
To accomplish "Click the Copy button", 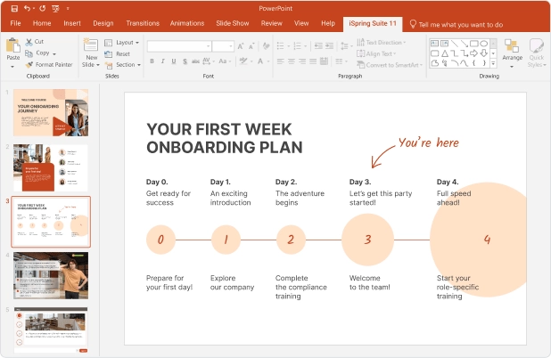I will [x=40, y=53].
